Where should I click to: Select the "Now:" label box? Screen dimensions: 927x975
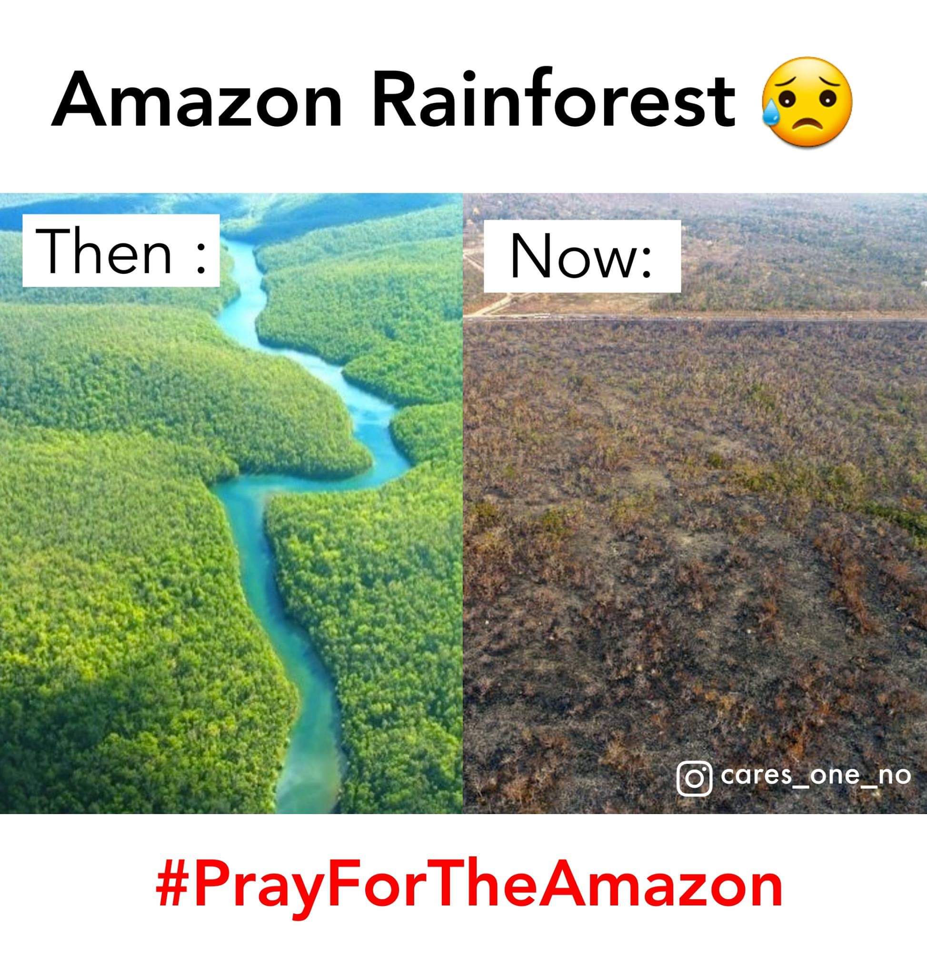(582, 257)
